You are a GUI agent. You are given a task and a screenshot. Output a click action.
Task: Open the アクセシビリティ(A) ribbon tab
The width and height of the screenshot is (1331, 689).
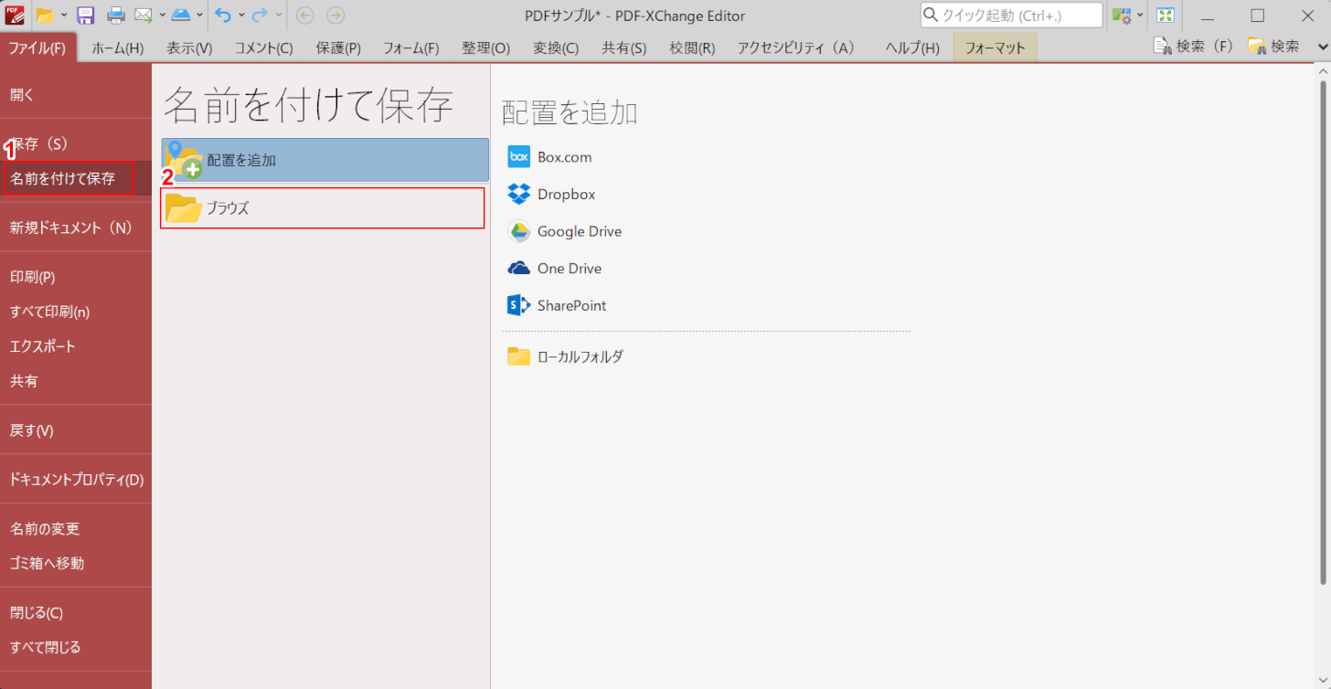point(796,48)
